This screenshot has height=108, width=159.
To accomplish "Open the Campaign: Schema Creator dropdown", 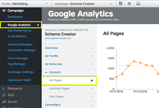I will point(84,4).
